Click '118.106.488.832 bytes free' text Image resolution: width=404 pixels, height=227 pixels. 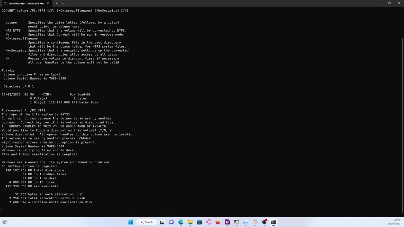click(74, 102)
